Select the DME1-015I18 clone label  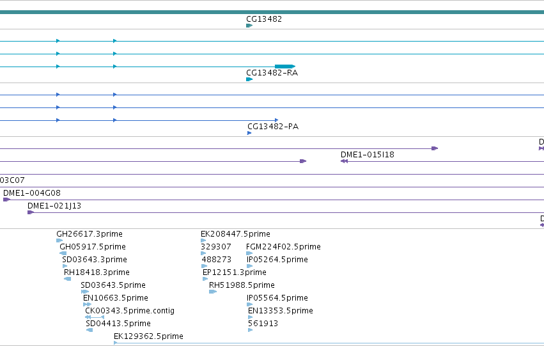click(x=368, y=155)
